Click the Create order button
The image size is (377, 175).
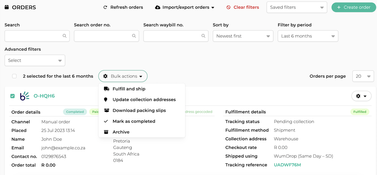[353, 7]
